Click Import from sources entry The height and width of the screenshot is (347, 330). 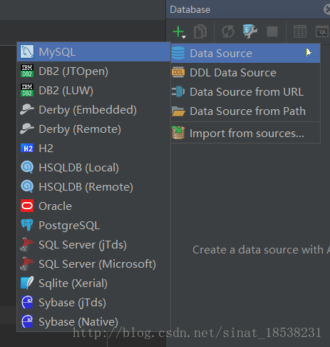[x=245, y=133]
